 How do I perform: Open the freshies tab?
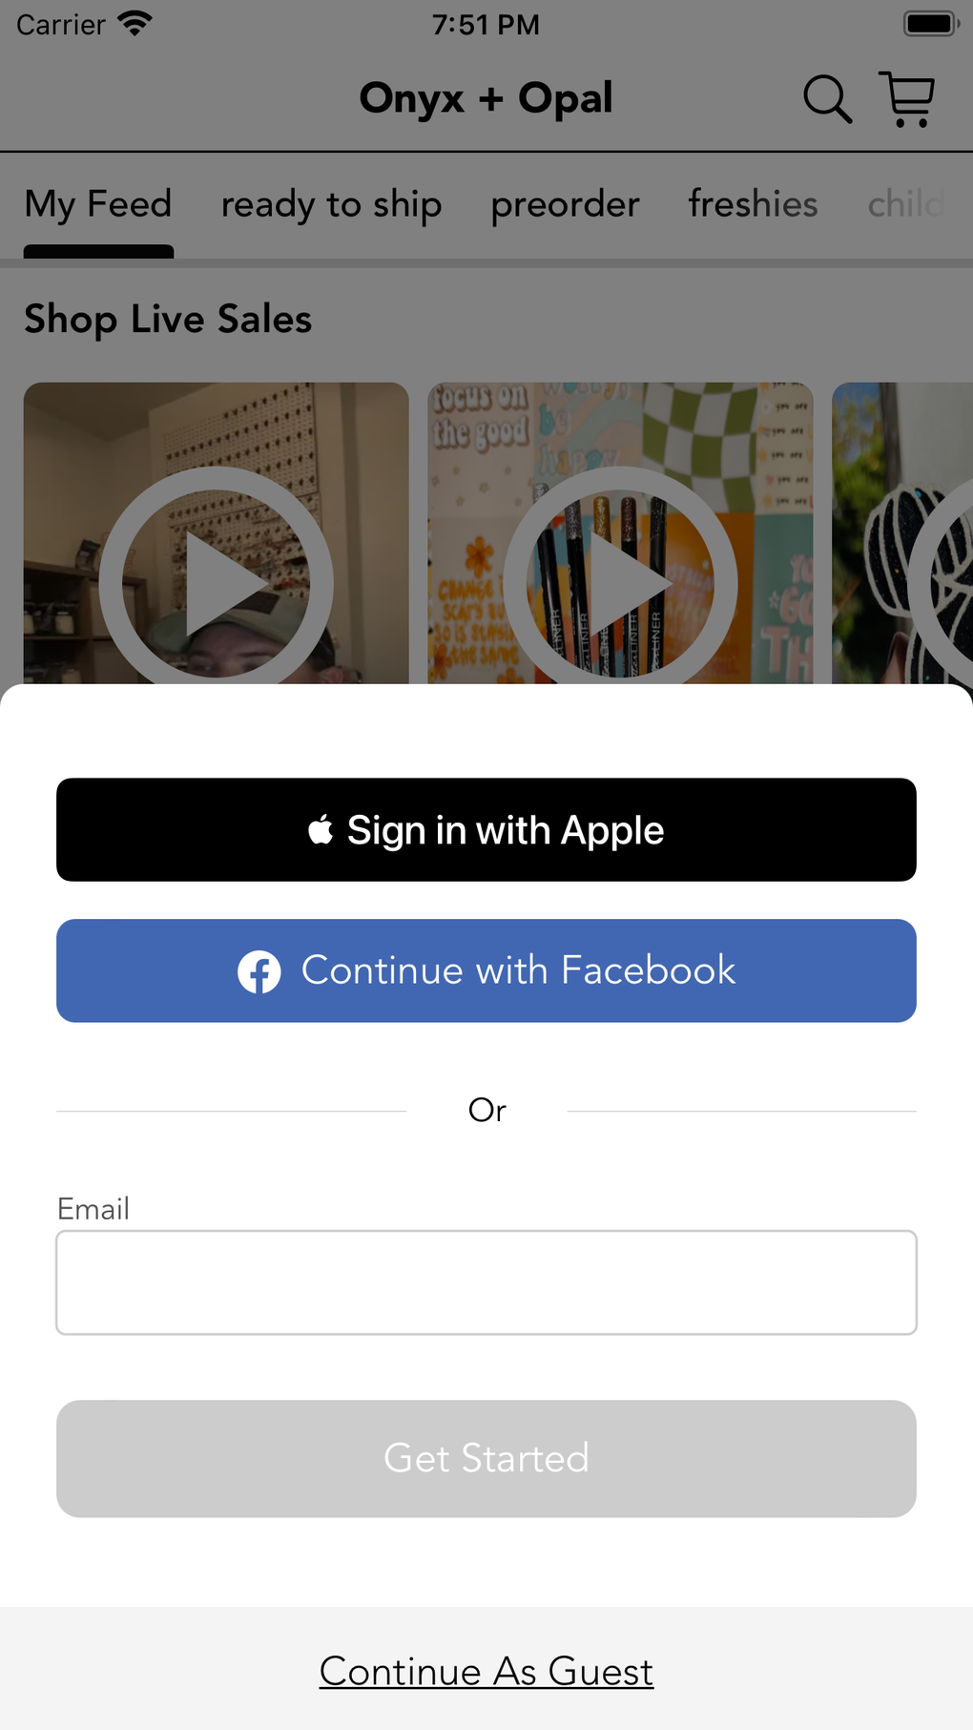click(x=753, y=204)
